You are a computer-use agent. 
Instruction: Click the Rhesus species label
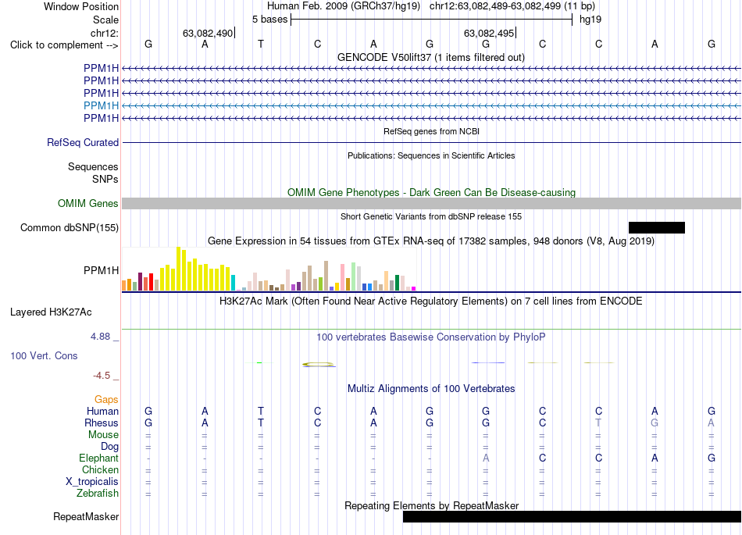(102, 423)
